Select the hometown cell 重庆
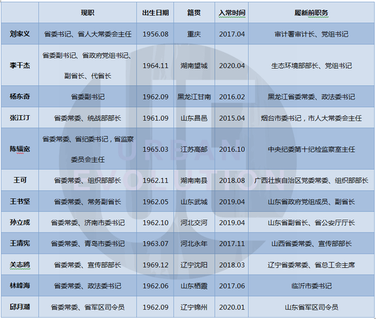376x319 pixels. [x=194, y=34]
